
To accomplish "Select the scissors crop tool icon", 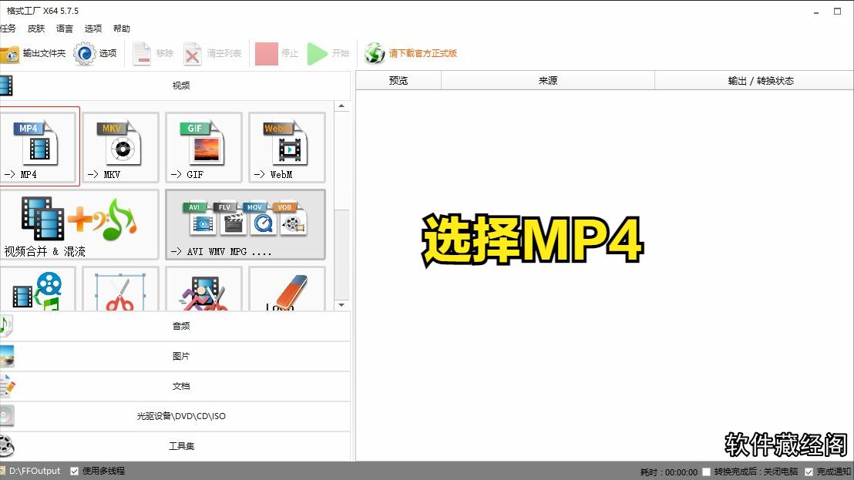I will [119, 290].
